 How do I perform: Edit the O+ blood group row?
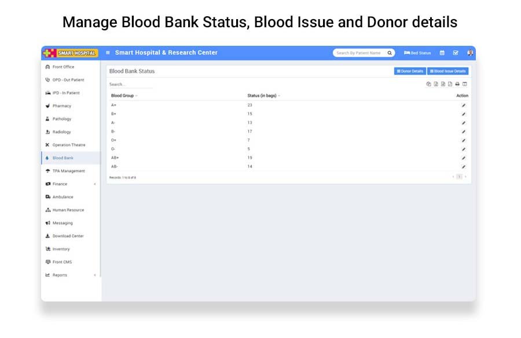click(463, 140)
